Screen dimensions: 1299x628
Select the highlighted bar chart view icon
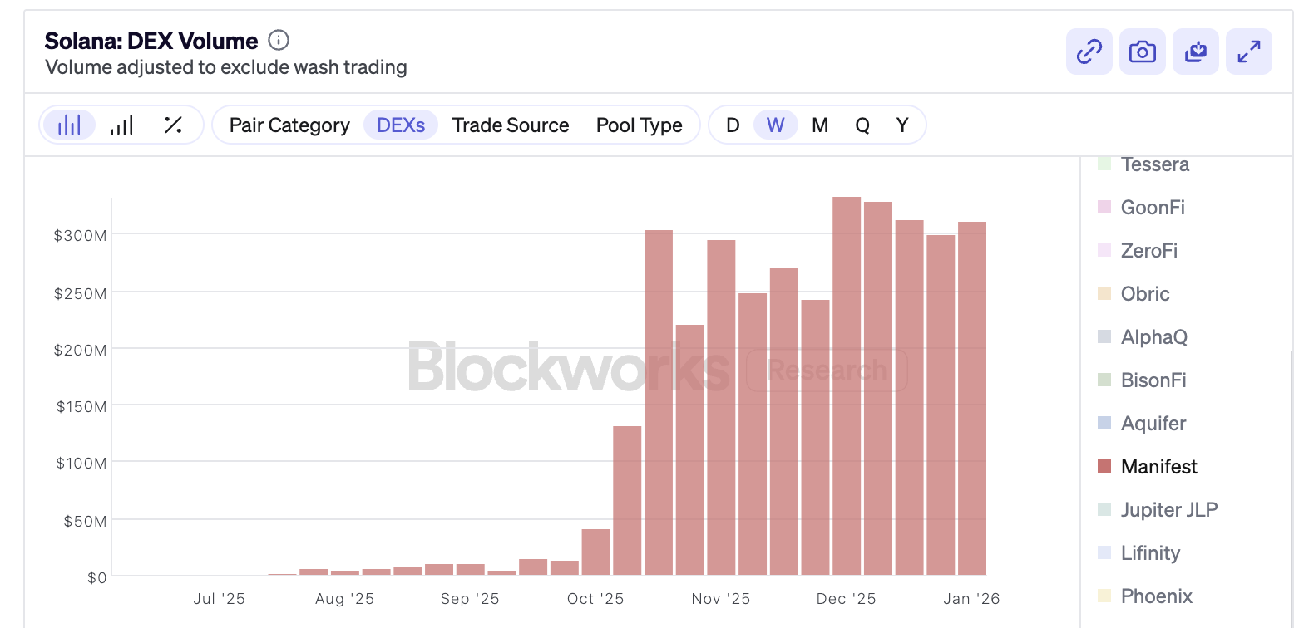pyautogui.click(x=69, y=125)
